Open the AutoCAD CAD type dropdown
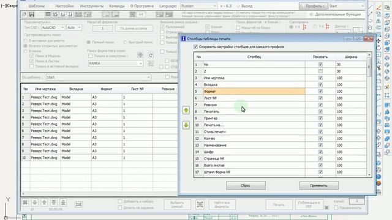 pyautogui.click(x=53, y=28)
